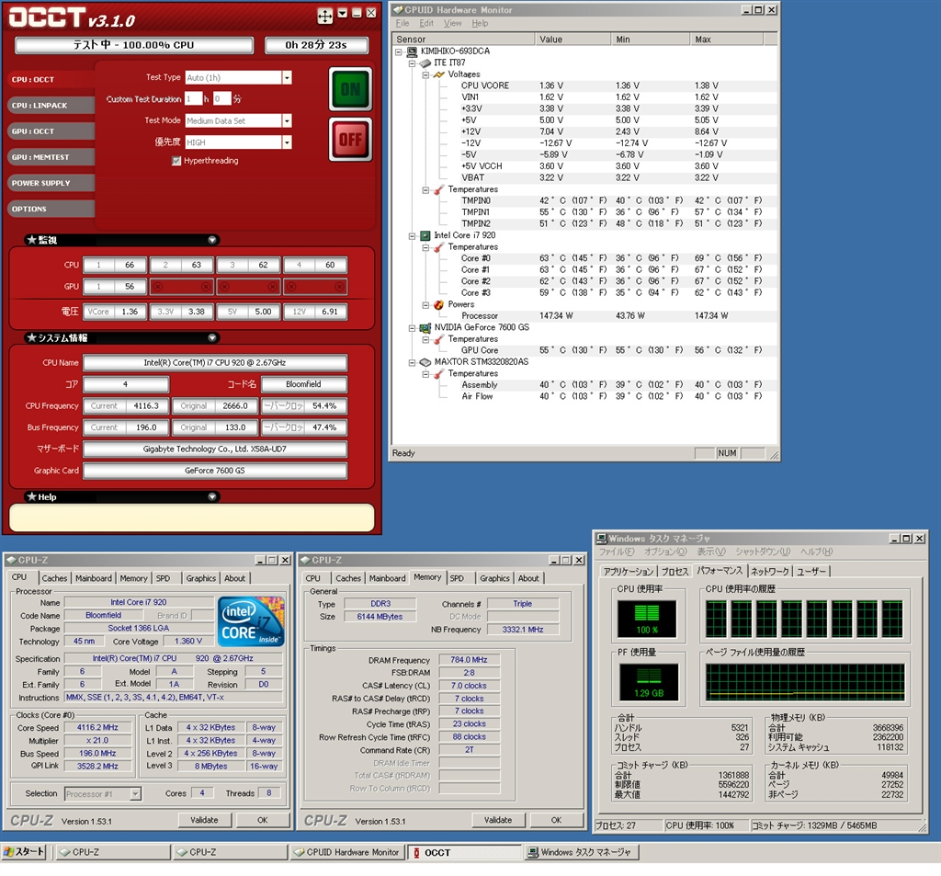Collapse the システム情報 section in OCCT
941x876 pixels.
(x=213, y=338)
